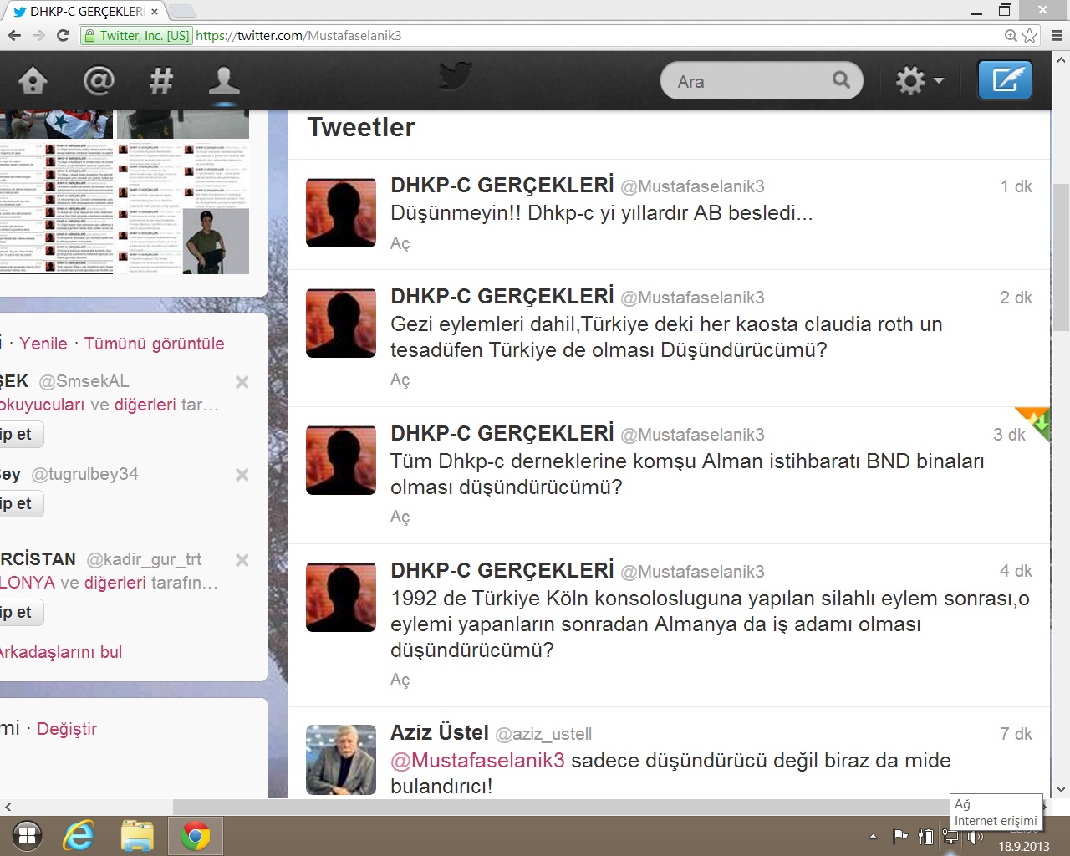Reload the page with refresh icon
Viewport: 1070px width, 856px height.
[63, 35]
